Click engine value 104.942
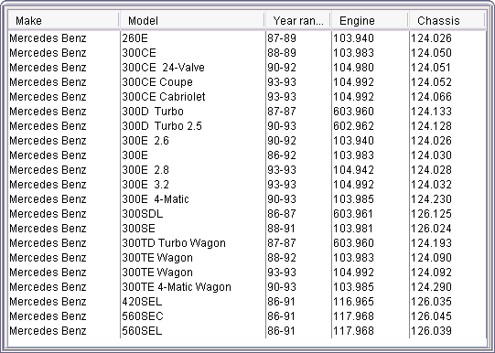 tap(353, 170)
